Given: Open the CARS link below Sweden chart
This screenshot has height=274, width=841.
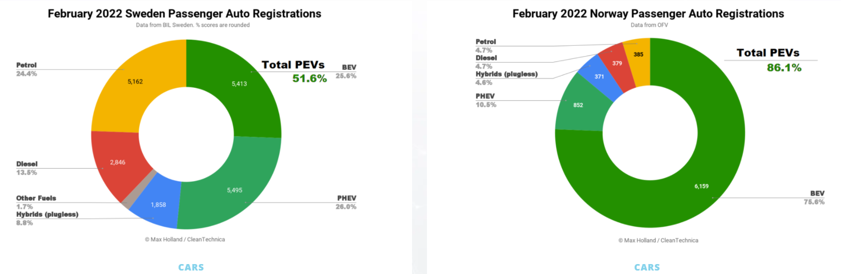Looking at the screenshot, I should (191, 267).
